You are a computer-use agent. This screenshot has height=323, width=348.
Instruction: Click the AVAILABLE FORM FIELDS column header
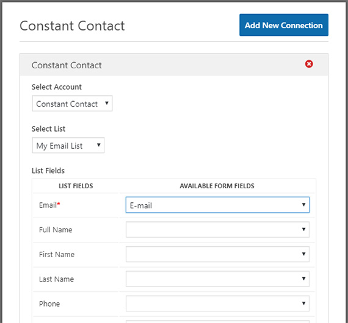click(217, 186)
